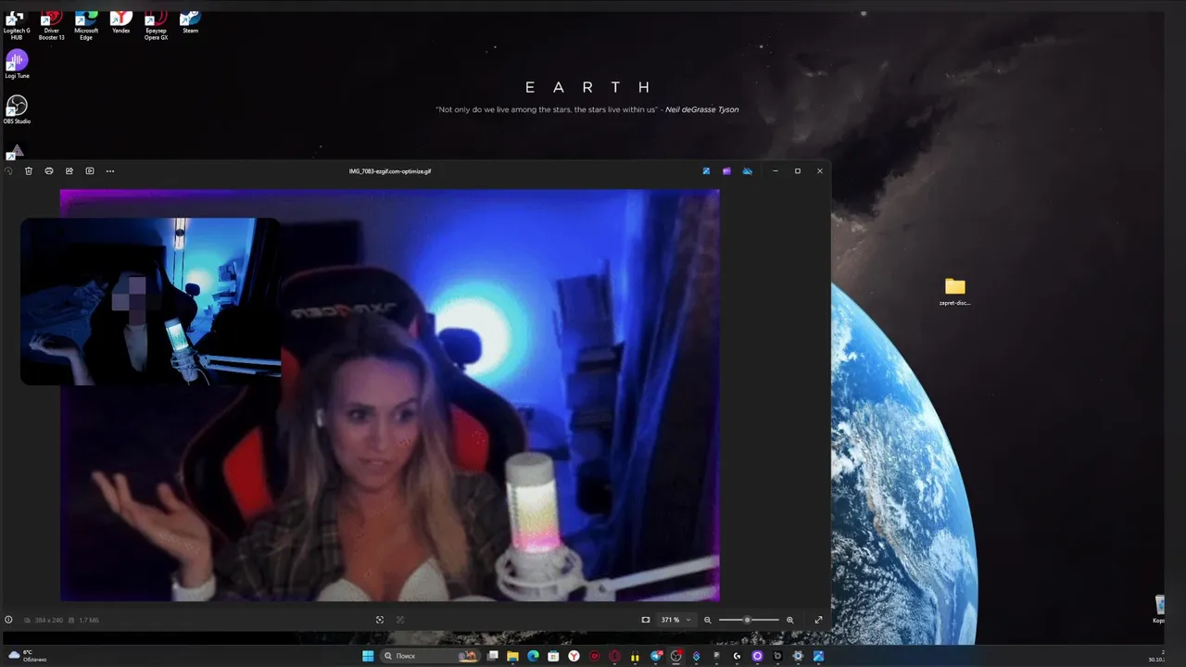
Task: Open the 371 % zoom dropdown
Action: (x=675, y=620)
